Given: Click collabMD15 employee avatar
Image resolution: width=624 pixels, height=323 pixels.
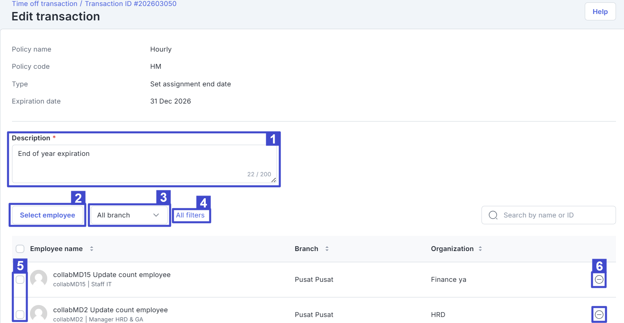Looking at the screenshot, I should (39, 279).
